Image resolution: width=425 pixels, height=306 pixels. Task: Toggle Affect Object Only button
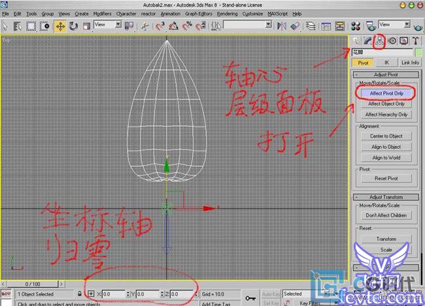386,104
